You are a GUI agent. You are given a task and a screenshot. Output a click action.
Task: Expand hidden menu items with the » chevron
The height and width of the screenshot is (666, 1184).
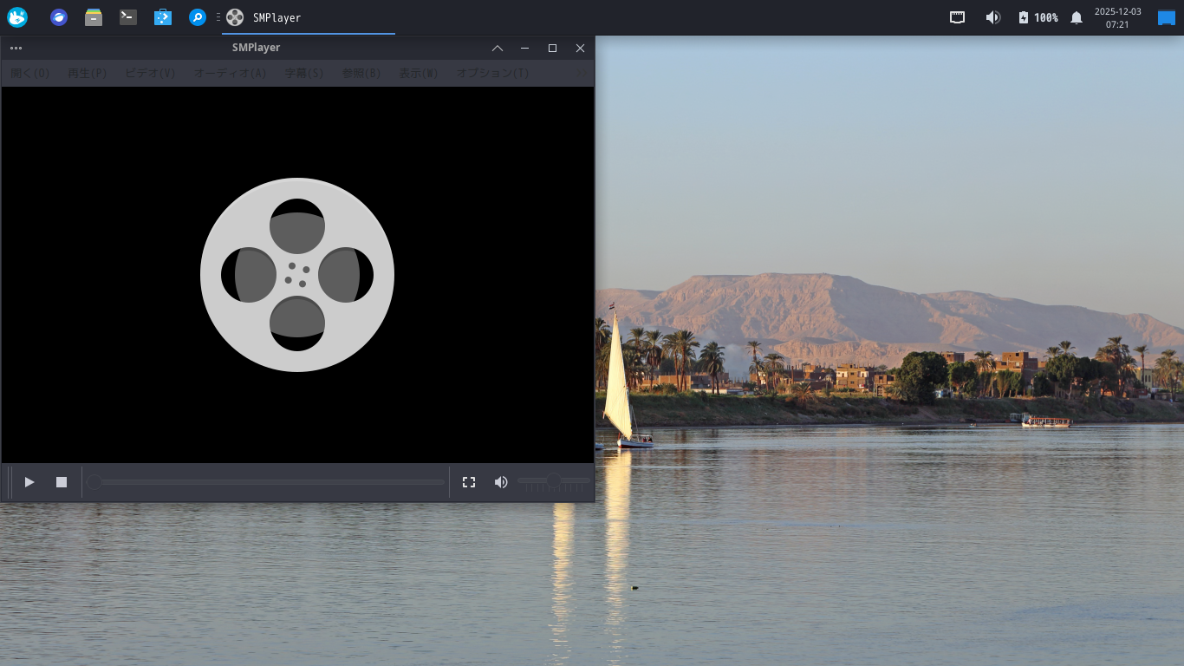[x=581, y=74]
